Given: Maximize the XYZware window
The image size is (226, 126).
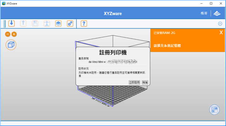Looking at the screenshot, I should 211,3.
